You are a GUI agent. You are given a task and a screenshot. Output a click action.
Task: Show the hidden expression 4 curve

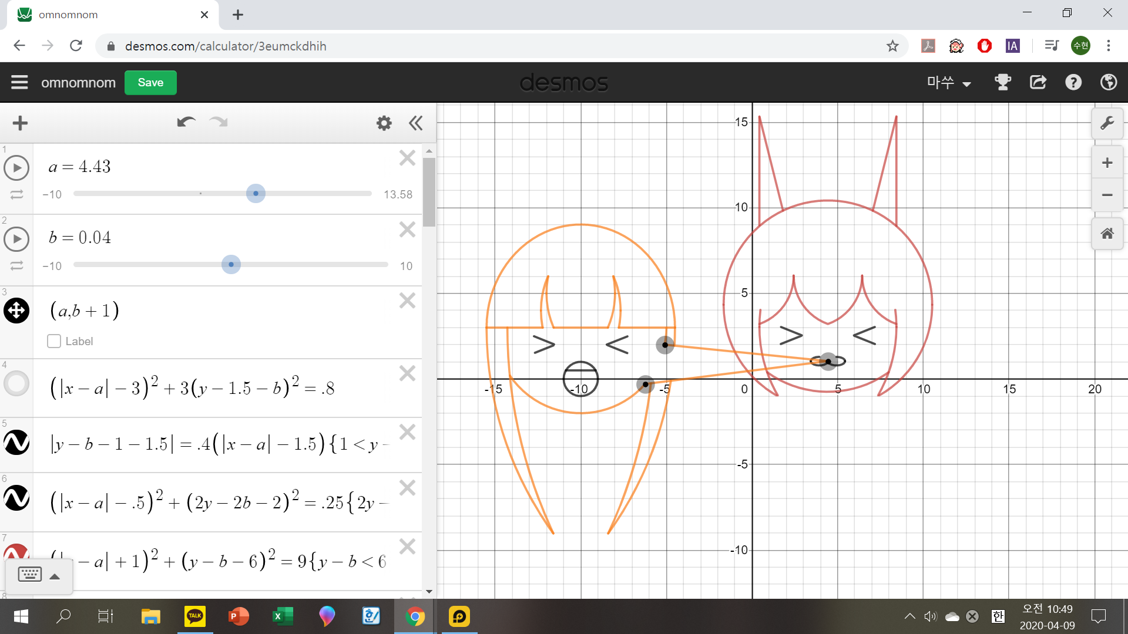point(16,384)
